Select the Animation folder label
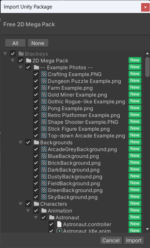Image resolution: width=150 pixels, height=248 pixels. [x=60, y=211]
